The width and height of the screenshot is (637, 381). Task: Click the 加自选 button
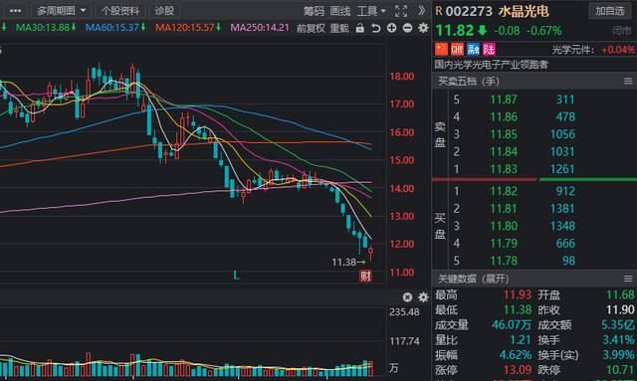coord(610,11)
